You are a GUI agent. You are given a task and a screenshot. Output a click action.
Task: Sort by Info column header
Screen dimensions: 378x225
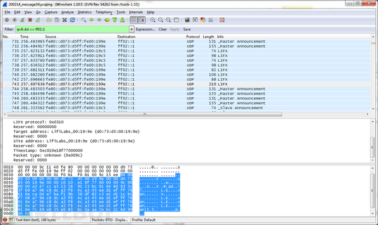pos(220,37)
